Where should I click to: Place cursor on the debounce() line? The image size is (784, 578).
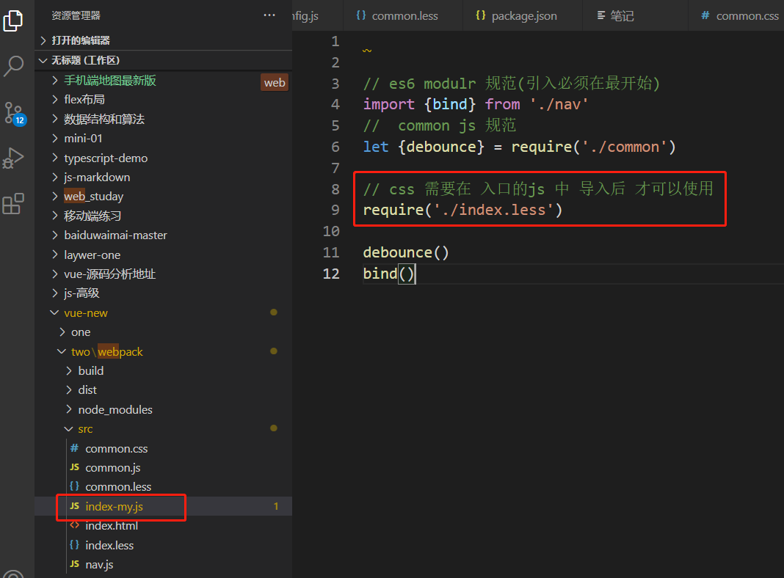(x=405, y=252)
